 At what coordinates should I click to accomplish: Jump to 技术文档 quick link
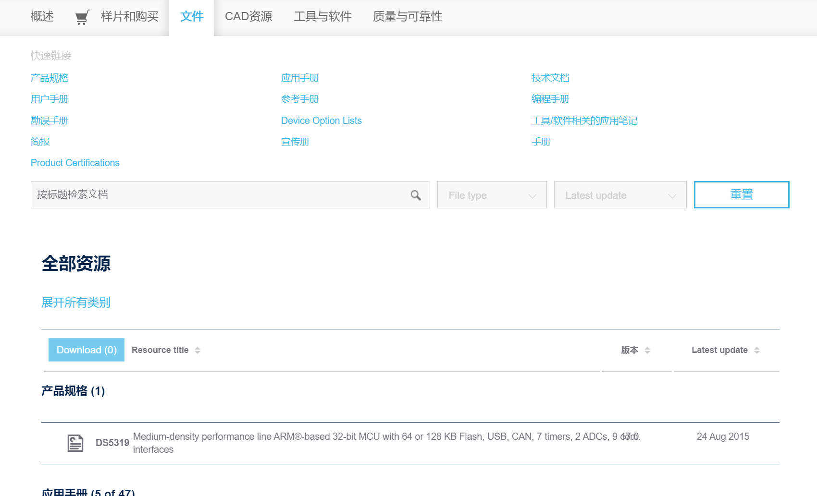pyautogui.click(x=550, y=78)
